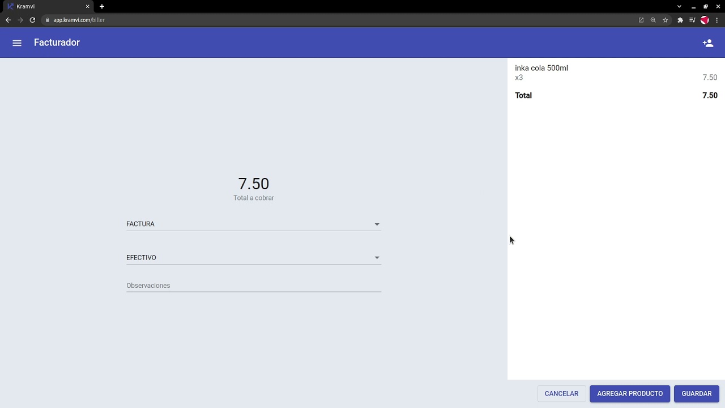Open the EFECTIVO payment method dropdown

coord(254,257)
